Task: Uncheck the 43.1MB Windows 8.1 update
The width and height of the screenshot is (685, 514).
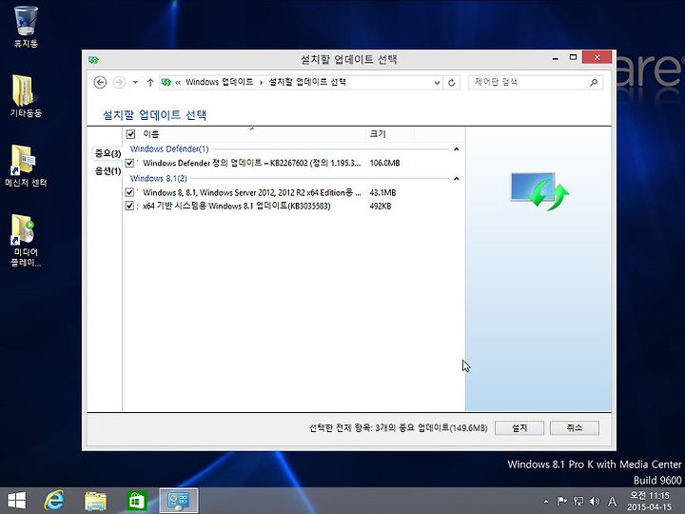Action: 129,192
